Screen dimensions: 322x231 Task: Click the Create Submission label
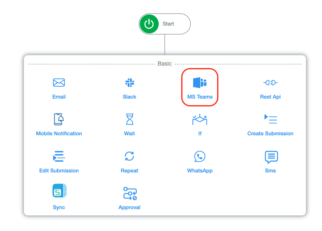coord(270,134)
